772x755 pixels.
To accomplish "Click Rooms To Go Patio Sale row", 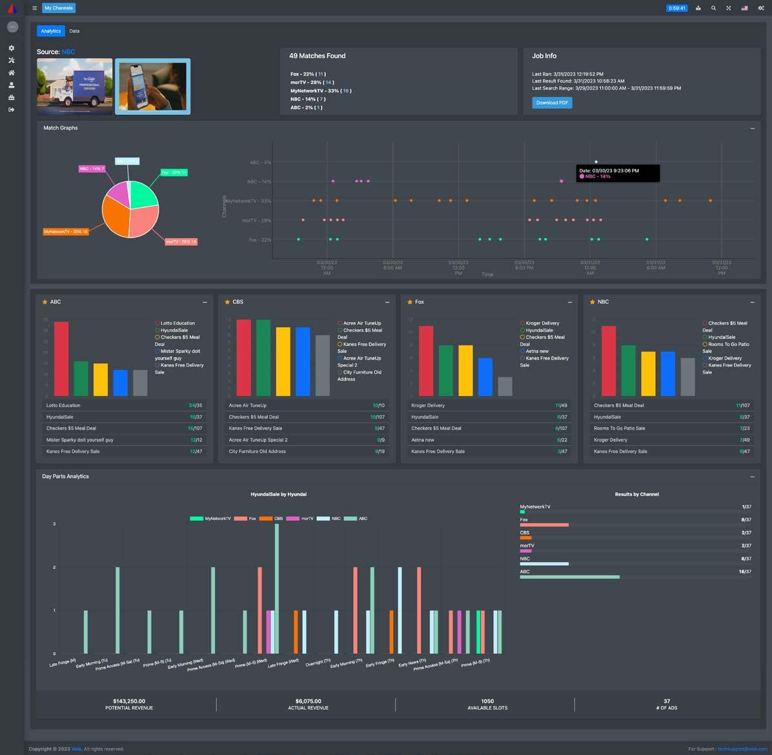I will [671, 428].
